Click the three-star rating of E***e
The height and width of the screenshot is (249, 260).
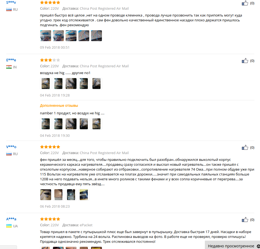click(x=50, y=60)
